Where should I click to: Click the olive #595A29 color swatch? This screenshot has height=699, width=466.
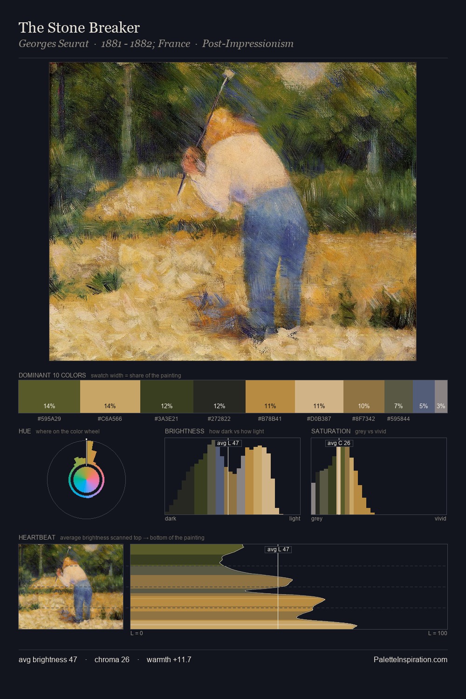[x=49, y=397]
